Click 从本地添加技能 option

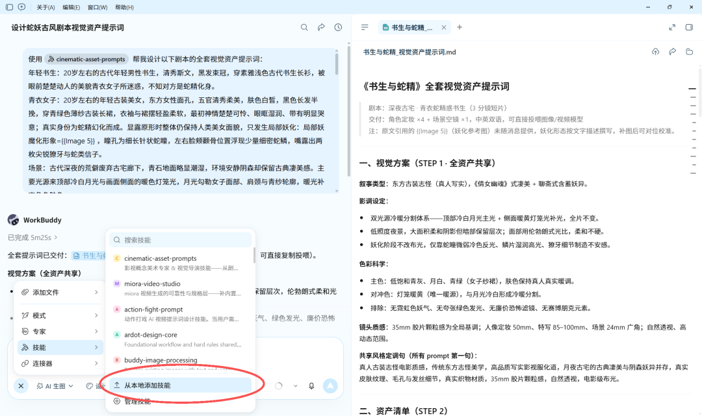(x=181, y=385)
